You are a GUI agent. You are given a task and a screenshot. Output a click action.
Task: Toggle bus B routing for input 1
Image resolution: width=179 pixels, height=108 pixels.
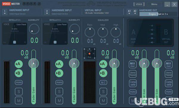[19, 73]
